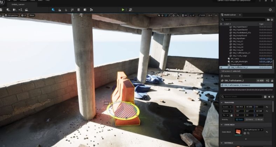The image size is (276, 147).
Task: Click the Search Details field
Action: pyautogui.click(x=241, y=96)
